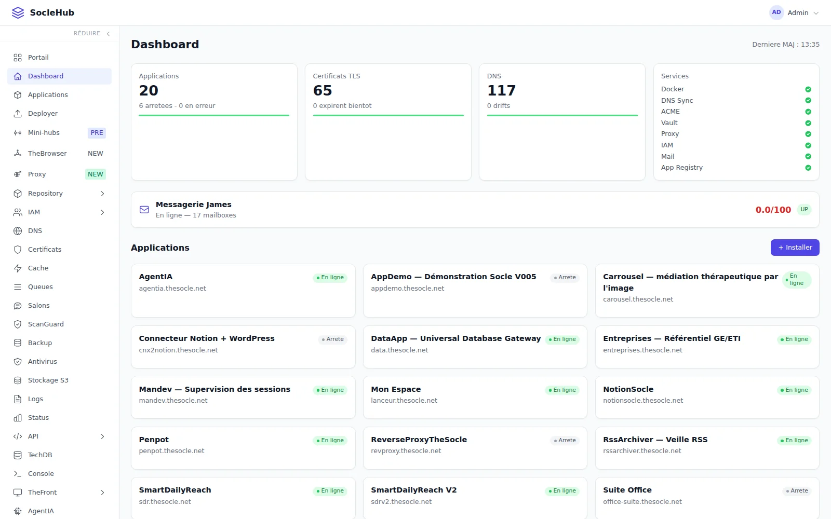Image resolution: width=831 pixels, height=519 pixels.
Task: Expand the Repository submenu chevron
Action: [x=102, y=194]
